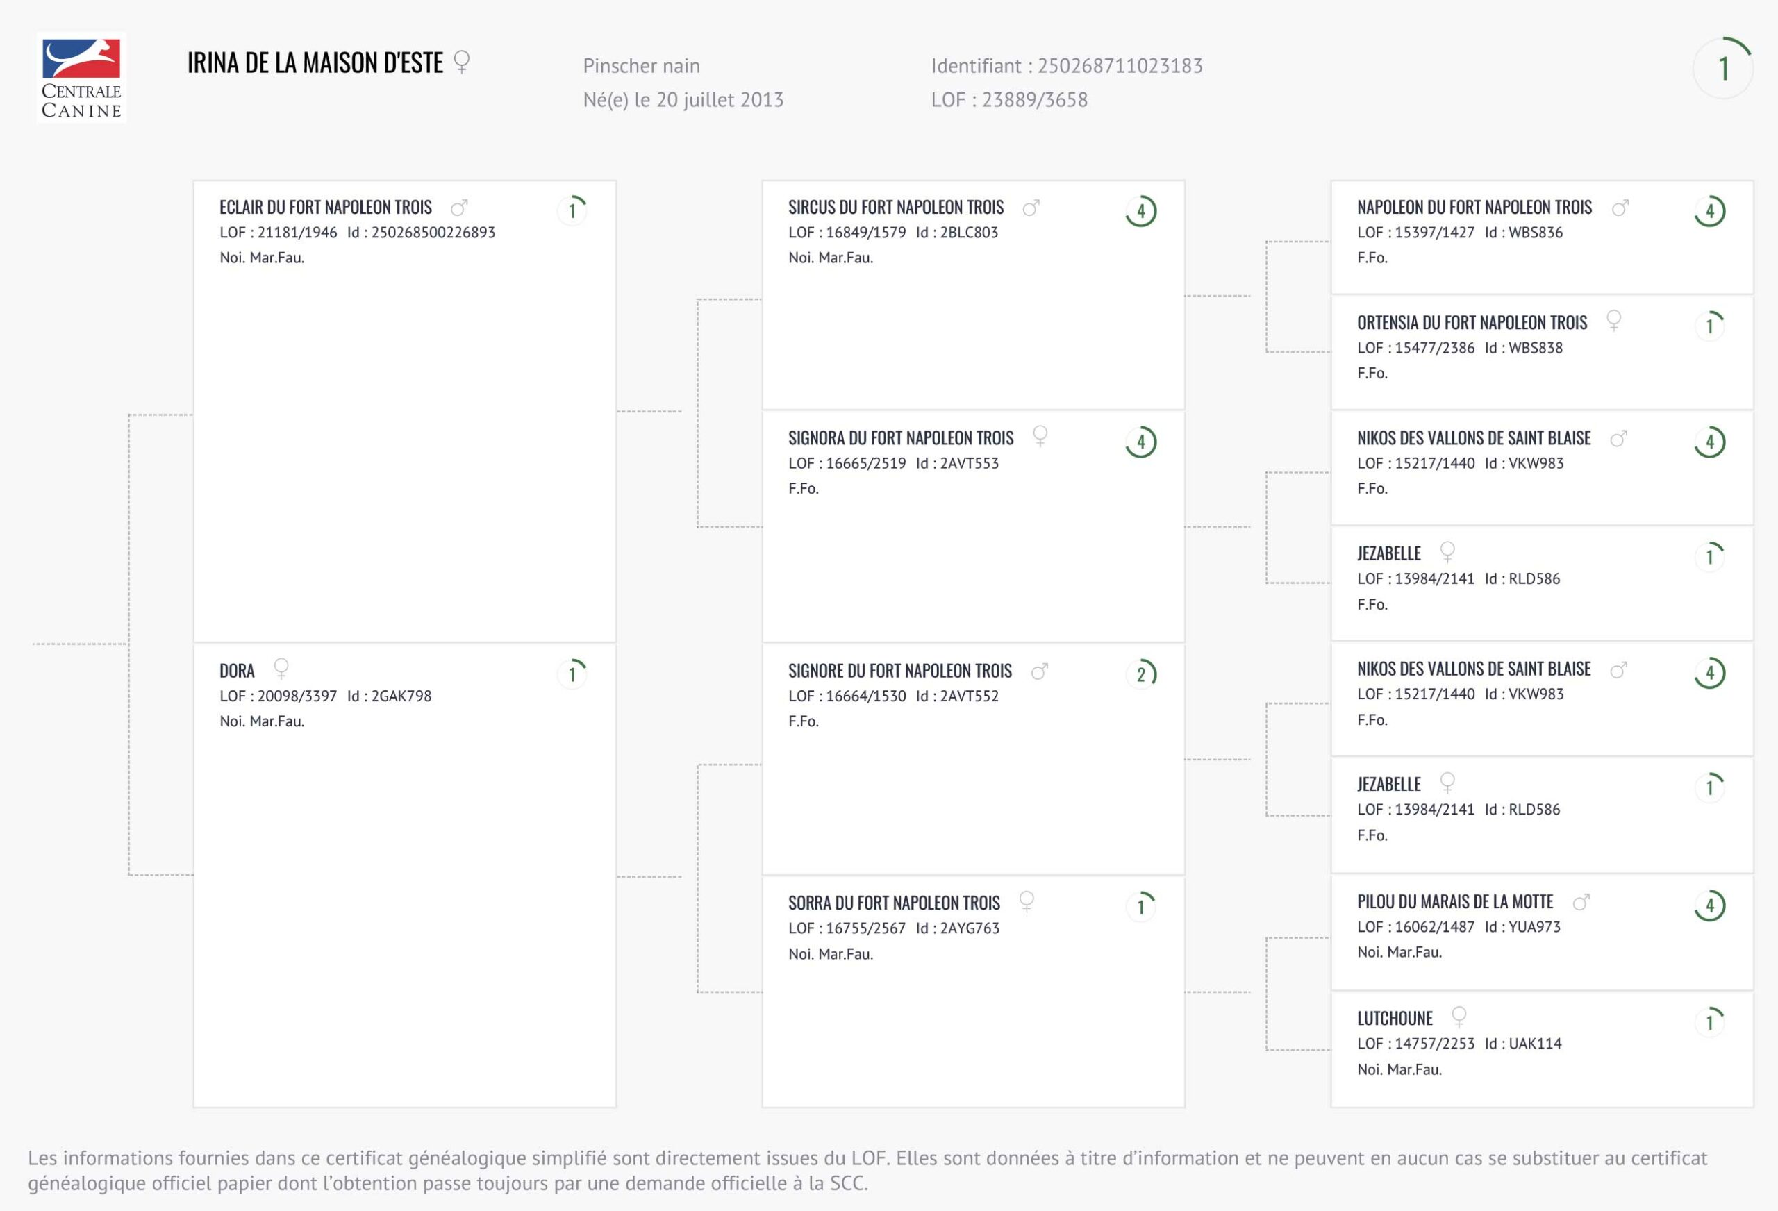
Task: Click the female symbol beside ORTENSIA DU FORT NAPOLEON TROIS
Action: 1613,321
